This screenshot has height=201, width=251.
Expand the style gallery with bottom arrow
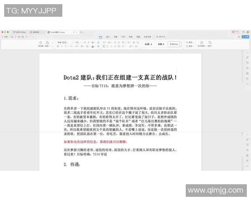tap(181, 46)
